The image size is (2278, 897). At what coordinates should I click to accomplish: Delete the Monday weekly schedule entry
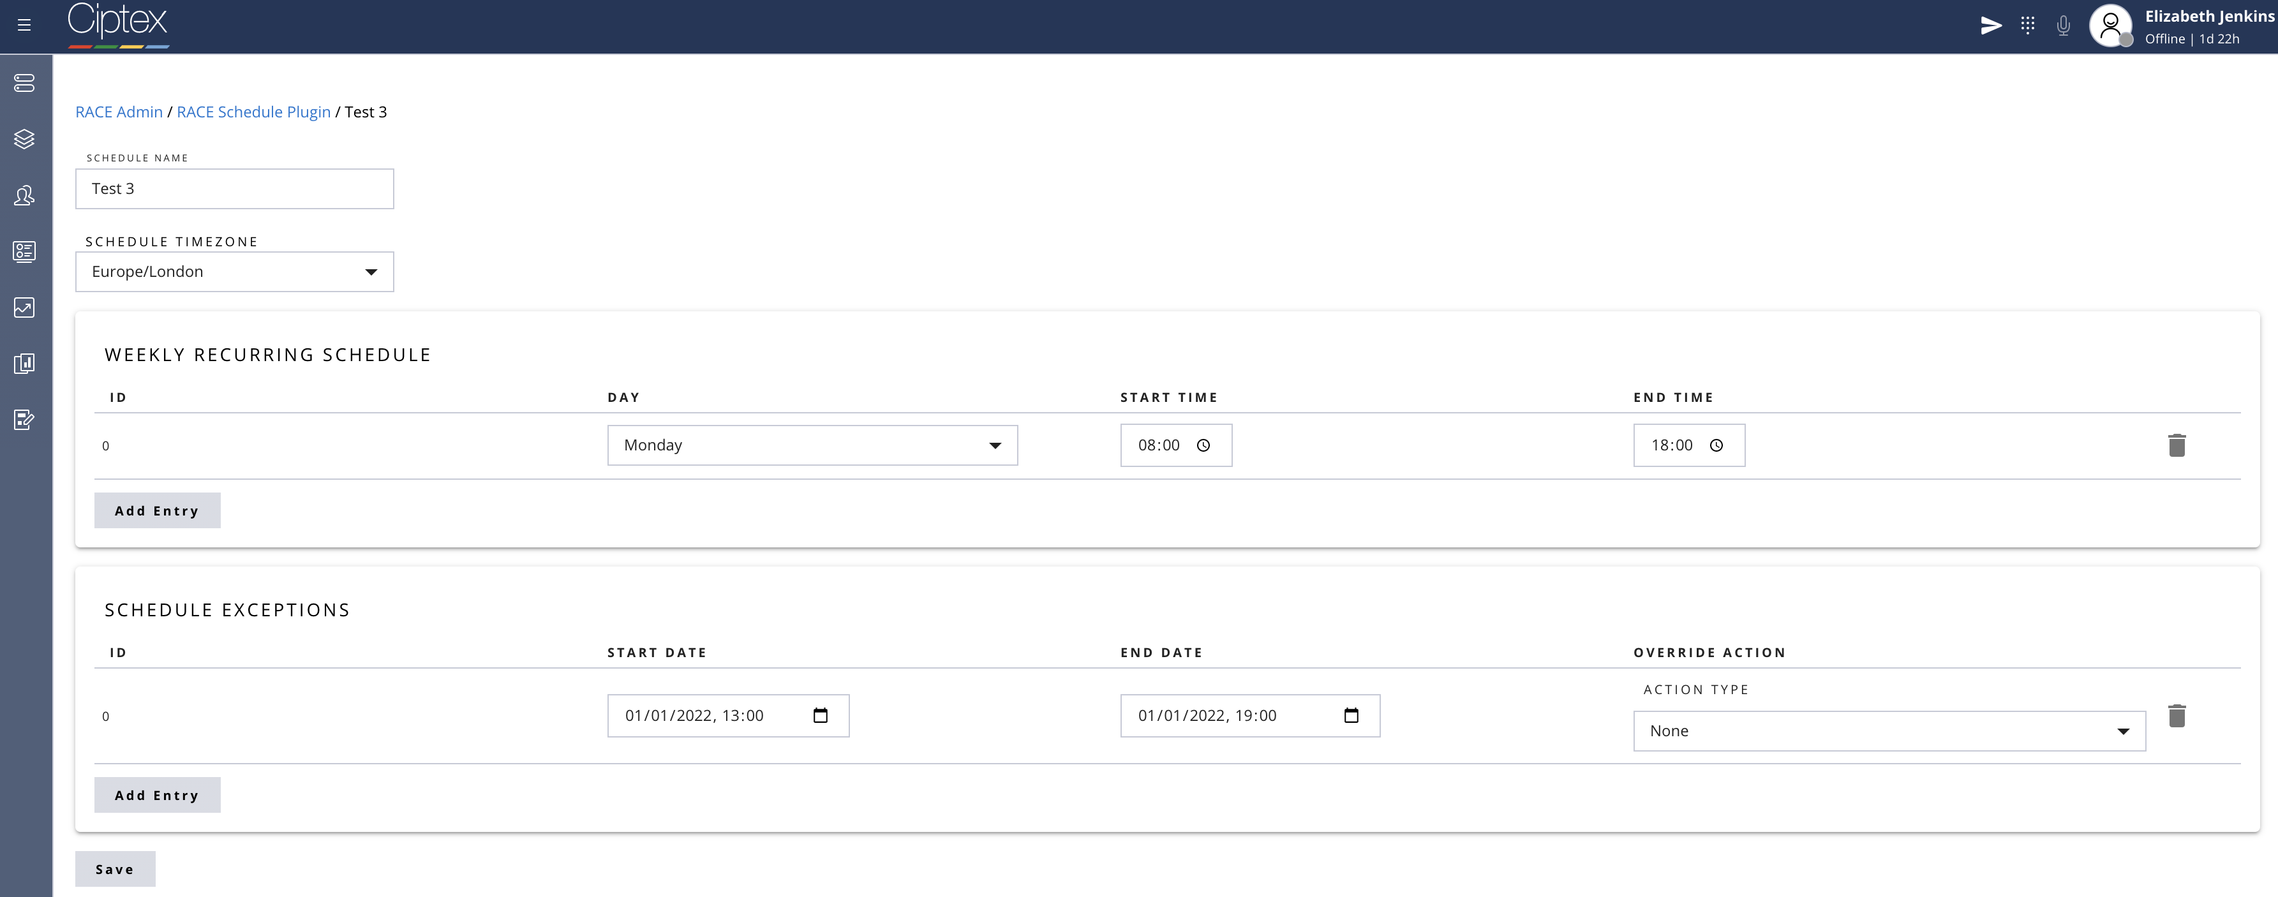click(2177, 445)
